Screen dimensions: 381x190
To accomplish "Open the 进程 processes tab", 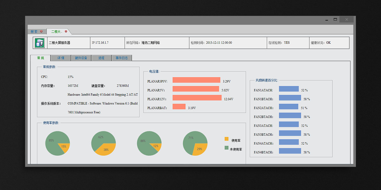I will 101,58.
